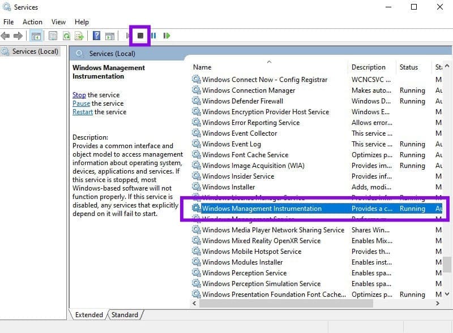This screenshot has width=453, height=333.
Task: Click the Refresh toolbar icon
Action: tap(66, 36)
